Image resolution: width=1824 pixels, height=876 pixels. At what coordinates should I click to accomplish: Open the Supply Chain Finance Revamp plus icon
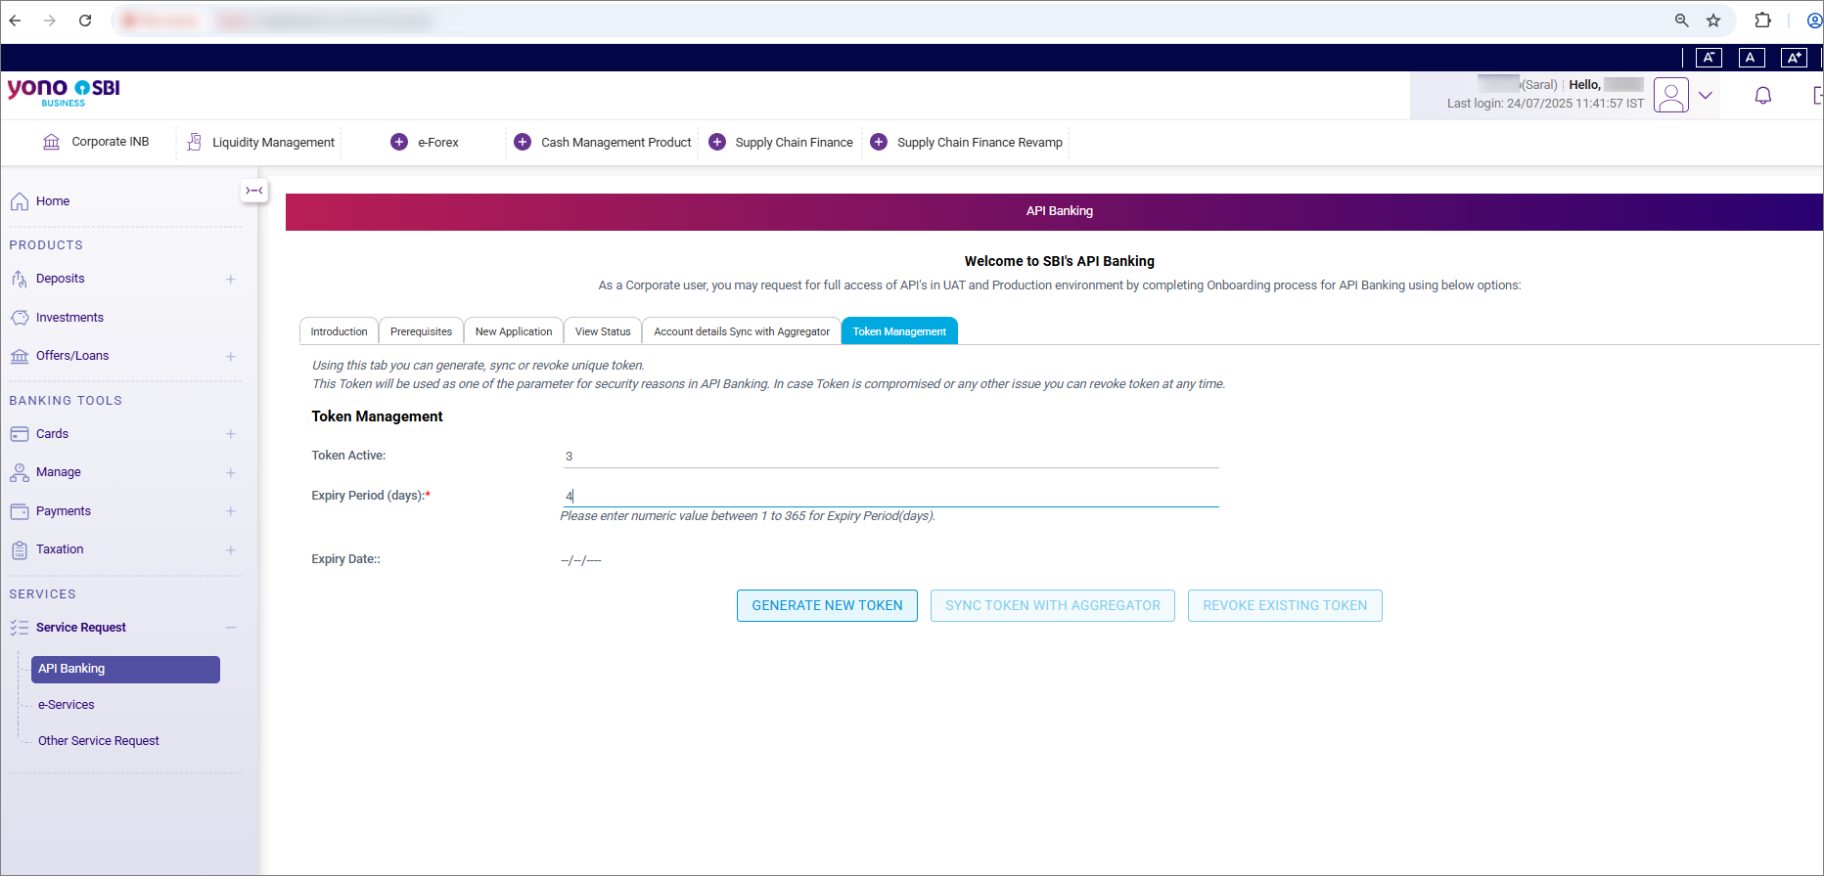click(879, 142)
